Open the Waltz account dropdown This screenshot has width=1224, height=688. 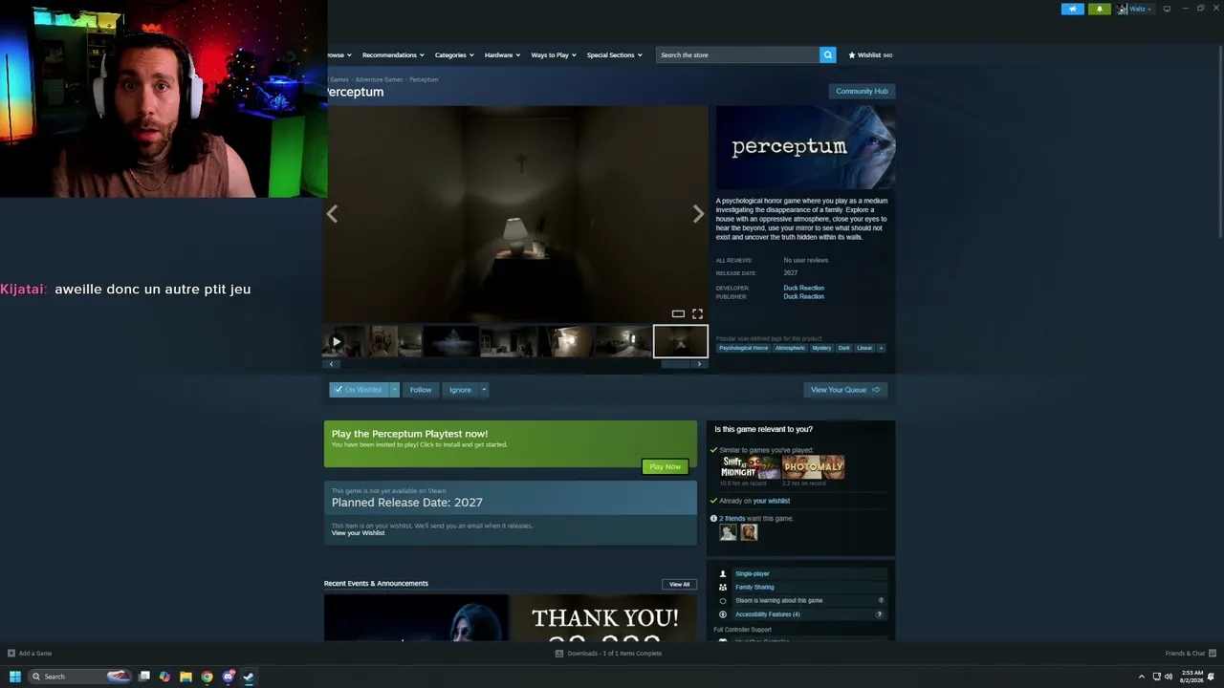[x=1140, y=9]
